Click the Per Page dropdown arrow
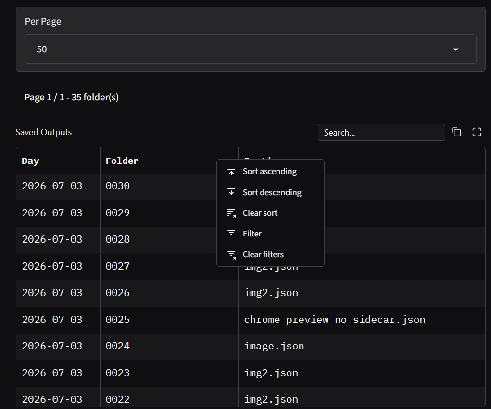Screen dimensions: 491x409 click(456, 50)
